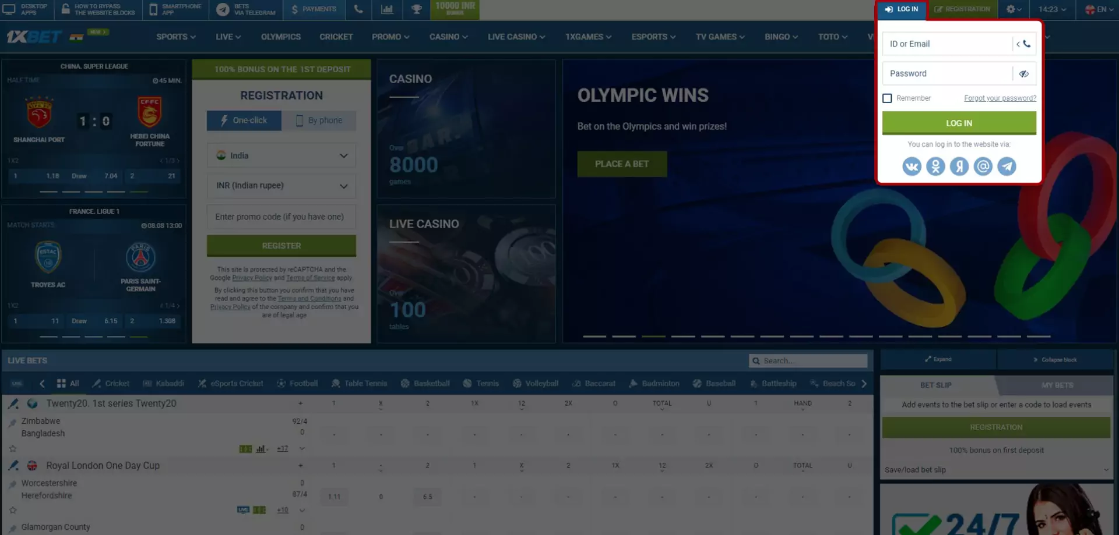The image size is (1119, 535).
Task: Click the Forgot your password link
Action: 1000,98
